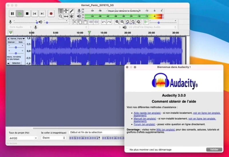Open the recording device dropdown
229x157 pixels.
[x=63, y=27]
